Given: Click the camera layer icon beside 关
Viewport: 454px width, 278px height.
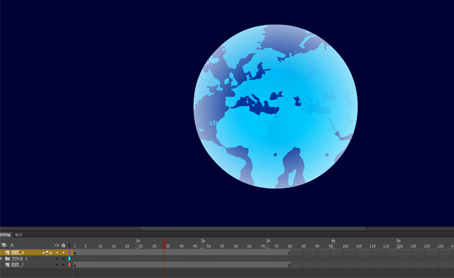Looking at the screenshot, I should click(x=3, y=245).
